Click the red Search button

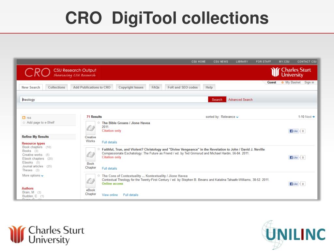tap(217, 99)
